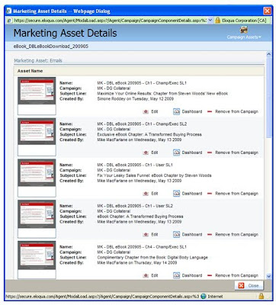The width and height of the screenshot is (276, 305).
Task: Click the Edit icon for Champ/Exec SL1 Ch1 email
Action: click(146, 111)
